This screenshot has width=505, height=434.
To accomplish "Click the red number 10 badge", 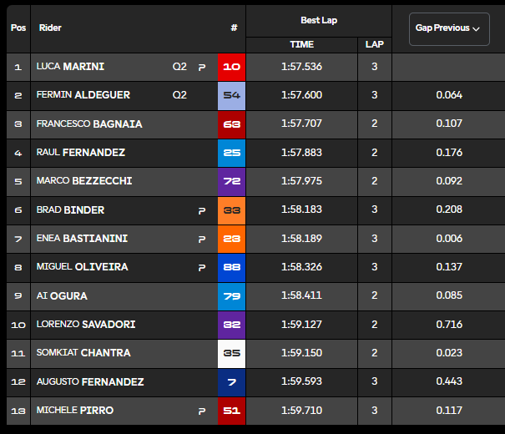I will (x=231, y=67).
